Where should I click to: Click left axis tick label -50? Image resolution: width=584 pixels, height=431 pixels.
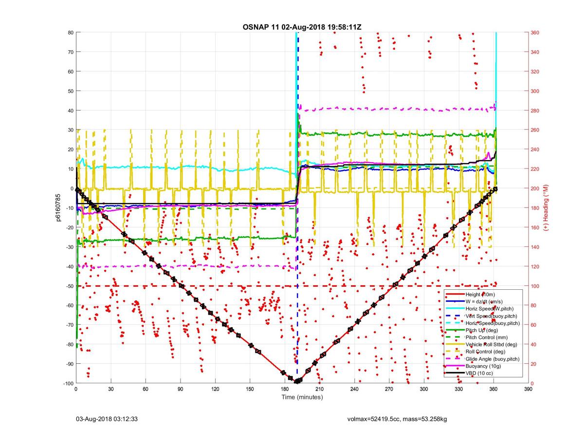pos(69,286)
